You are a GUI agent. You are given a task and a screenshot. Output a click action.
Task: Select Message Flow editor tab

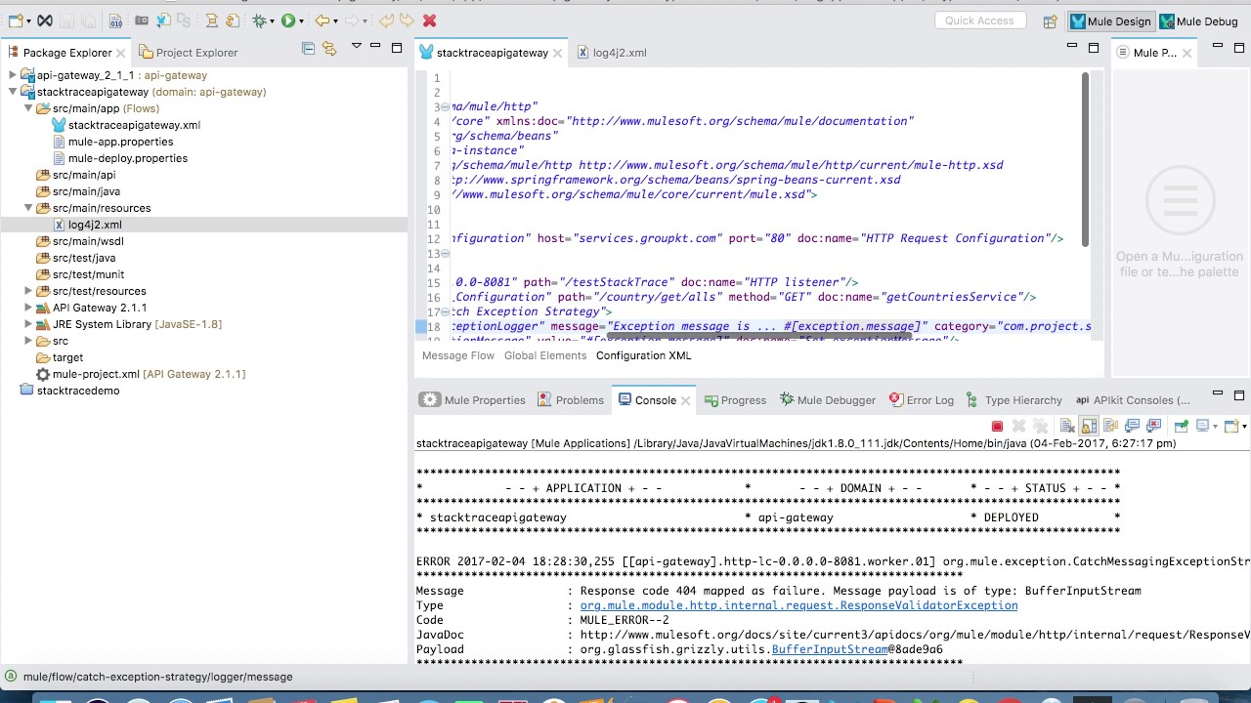click(x=458, y=355)
